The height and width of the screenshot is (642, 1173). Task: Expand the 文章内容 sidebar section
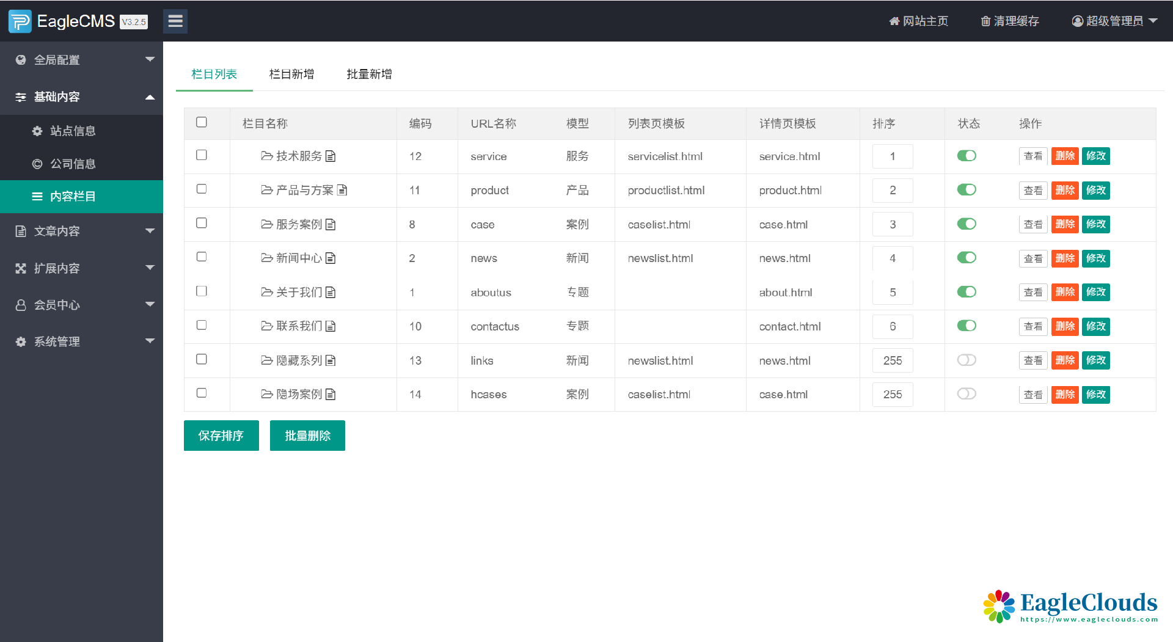click(x=81, y=232)
